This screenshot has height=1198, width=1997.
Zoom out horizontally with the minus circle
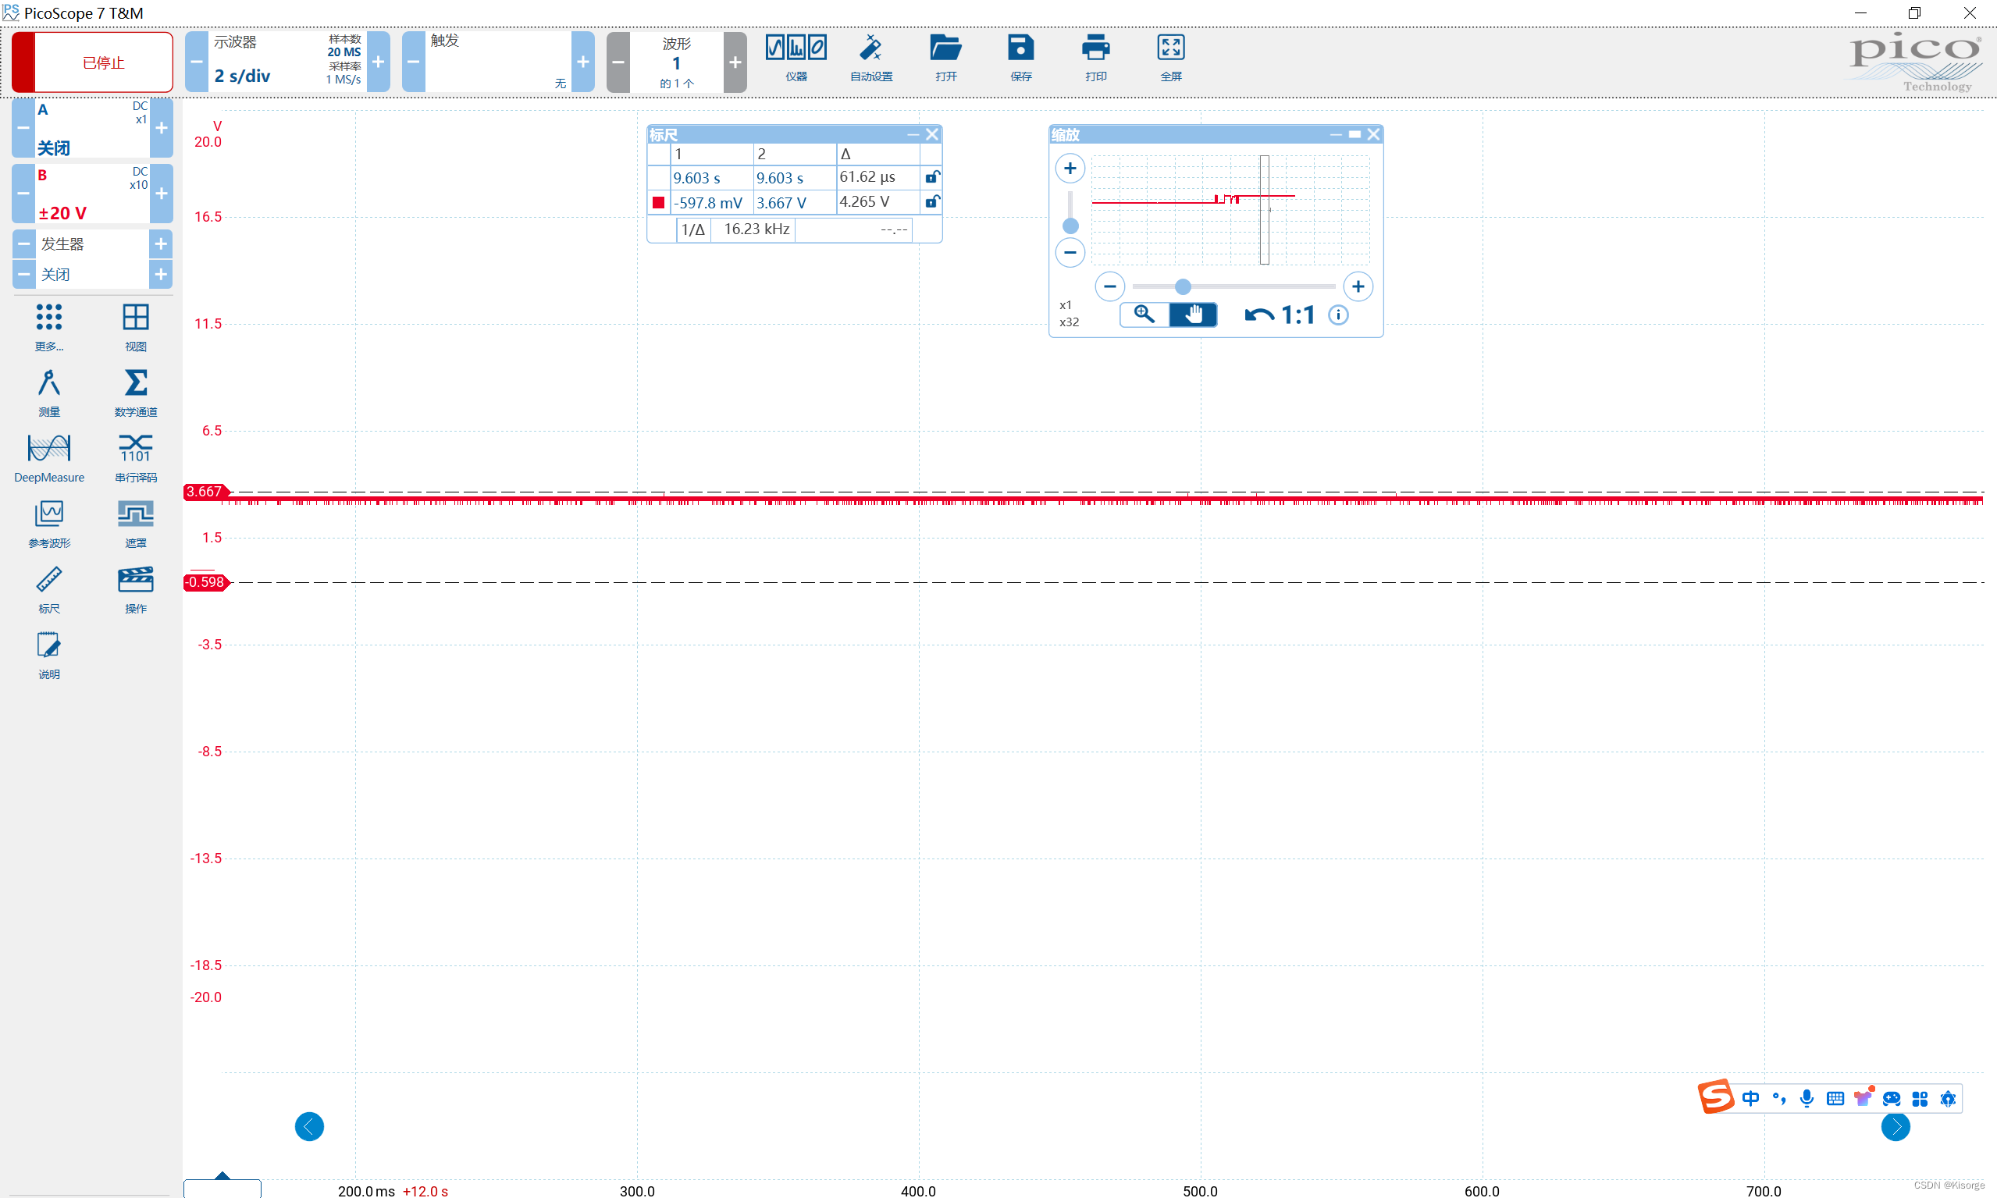coord(1109,286)
